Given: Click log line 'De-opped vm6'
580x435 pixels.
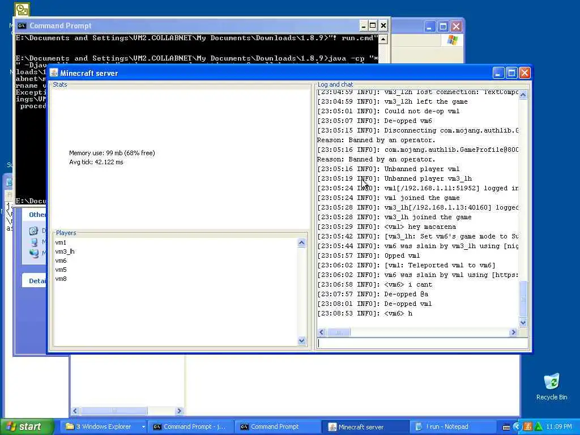Looking at the screenshot, I should (375, 121).
